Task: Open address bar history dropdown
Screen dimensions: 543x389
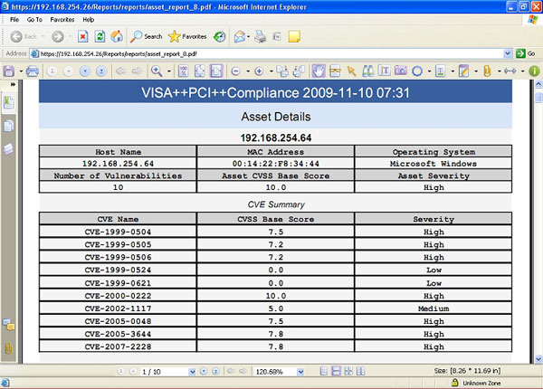Action: point(508,54)
